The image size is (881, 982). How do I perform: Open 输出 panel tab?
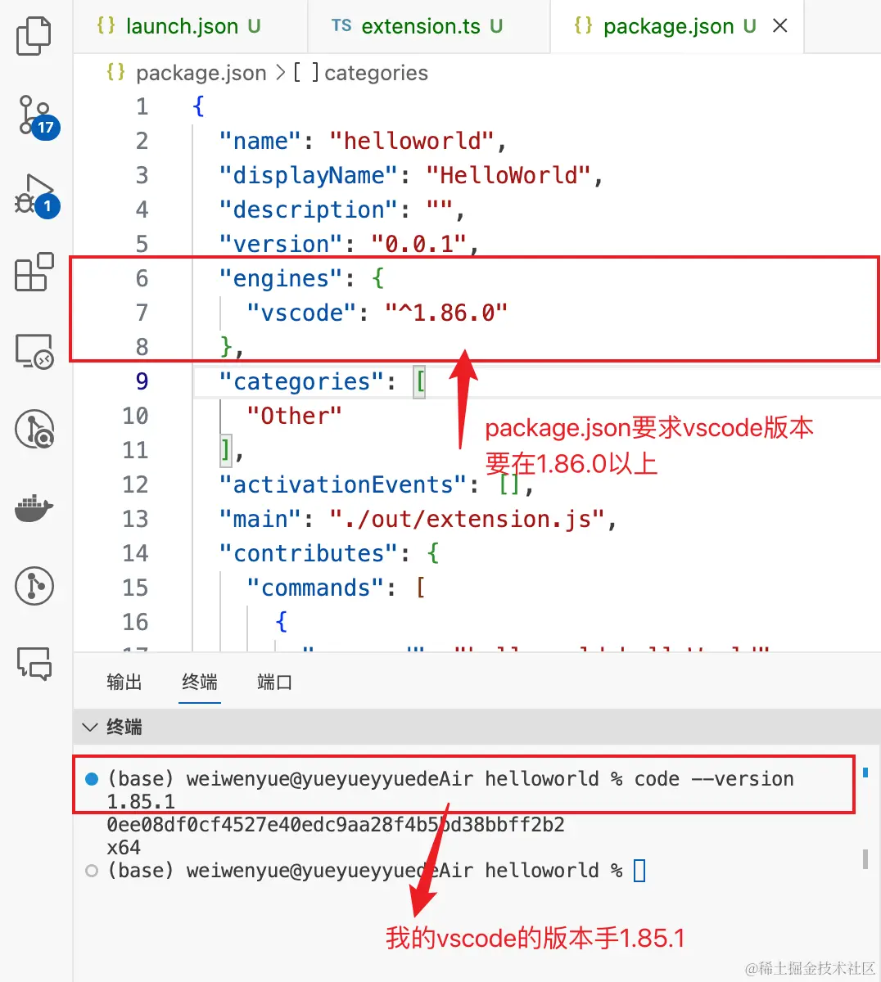point(124,682)
